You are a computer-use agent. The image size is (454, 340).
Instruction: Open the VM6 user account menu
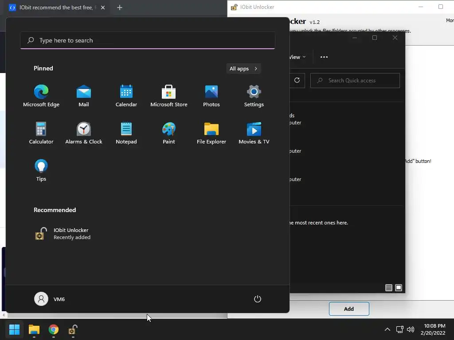[x=50, y=299]
